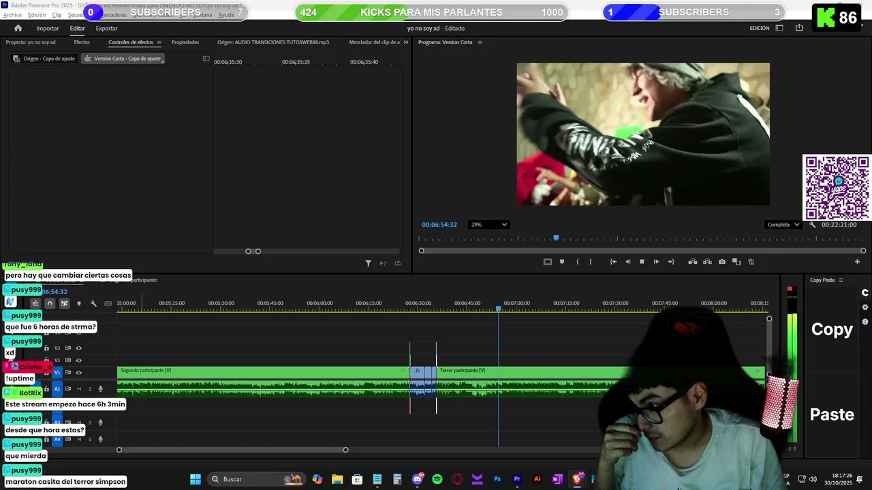Screen dimensions: 872x490
Task: Click the Buscar taskbar search box
Action: click(x=256, y=479)
